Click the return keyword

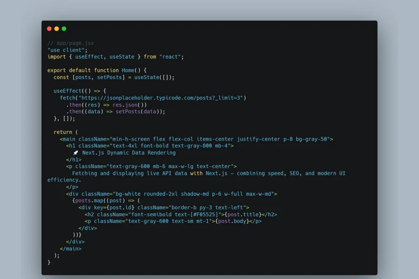(63, 132)
